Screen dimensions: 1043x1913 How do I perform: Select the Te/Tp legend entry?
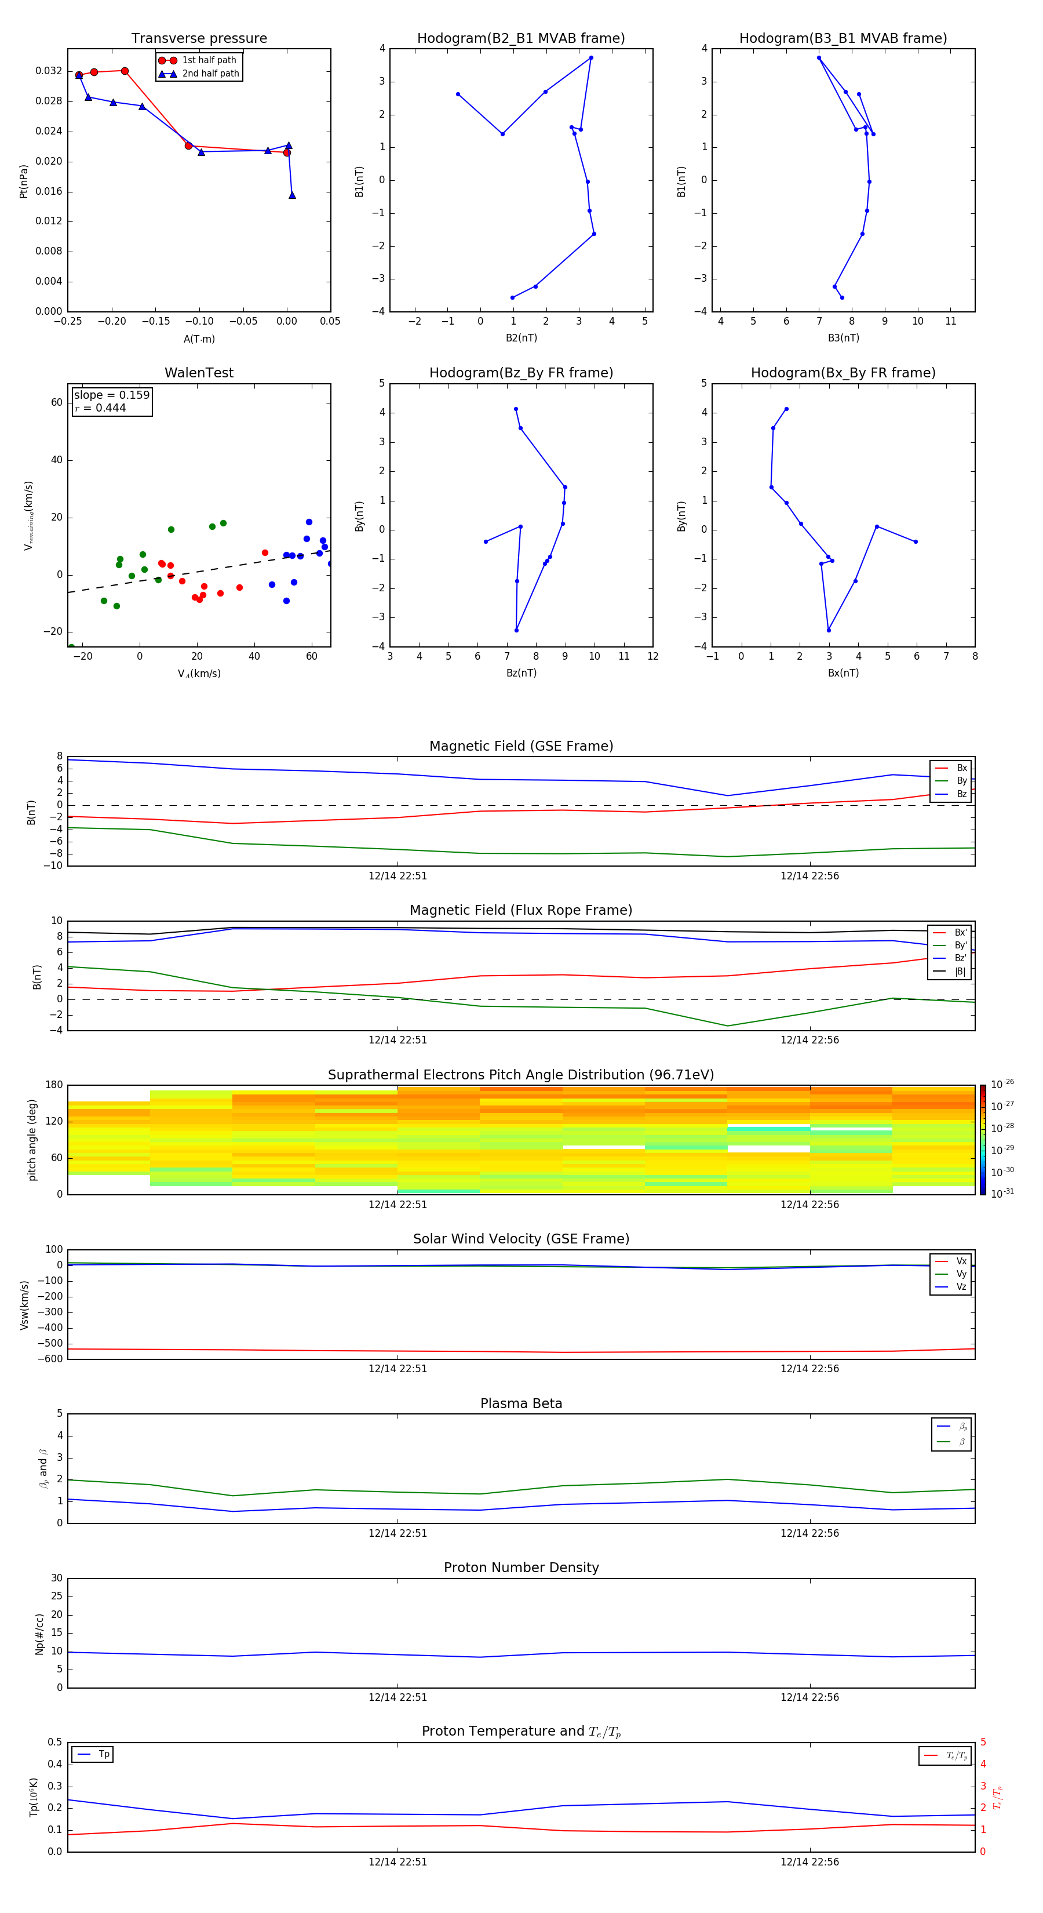click(x=945, y=1755)
